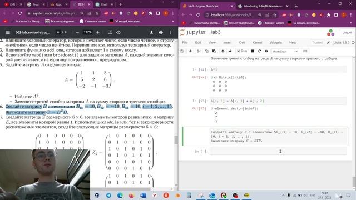Image resolution: width=356 pixels, height=200 pixels.
Task: Click the PDF vertical scrollbar thumb
Action: (x=176, y=140)
